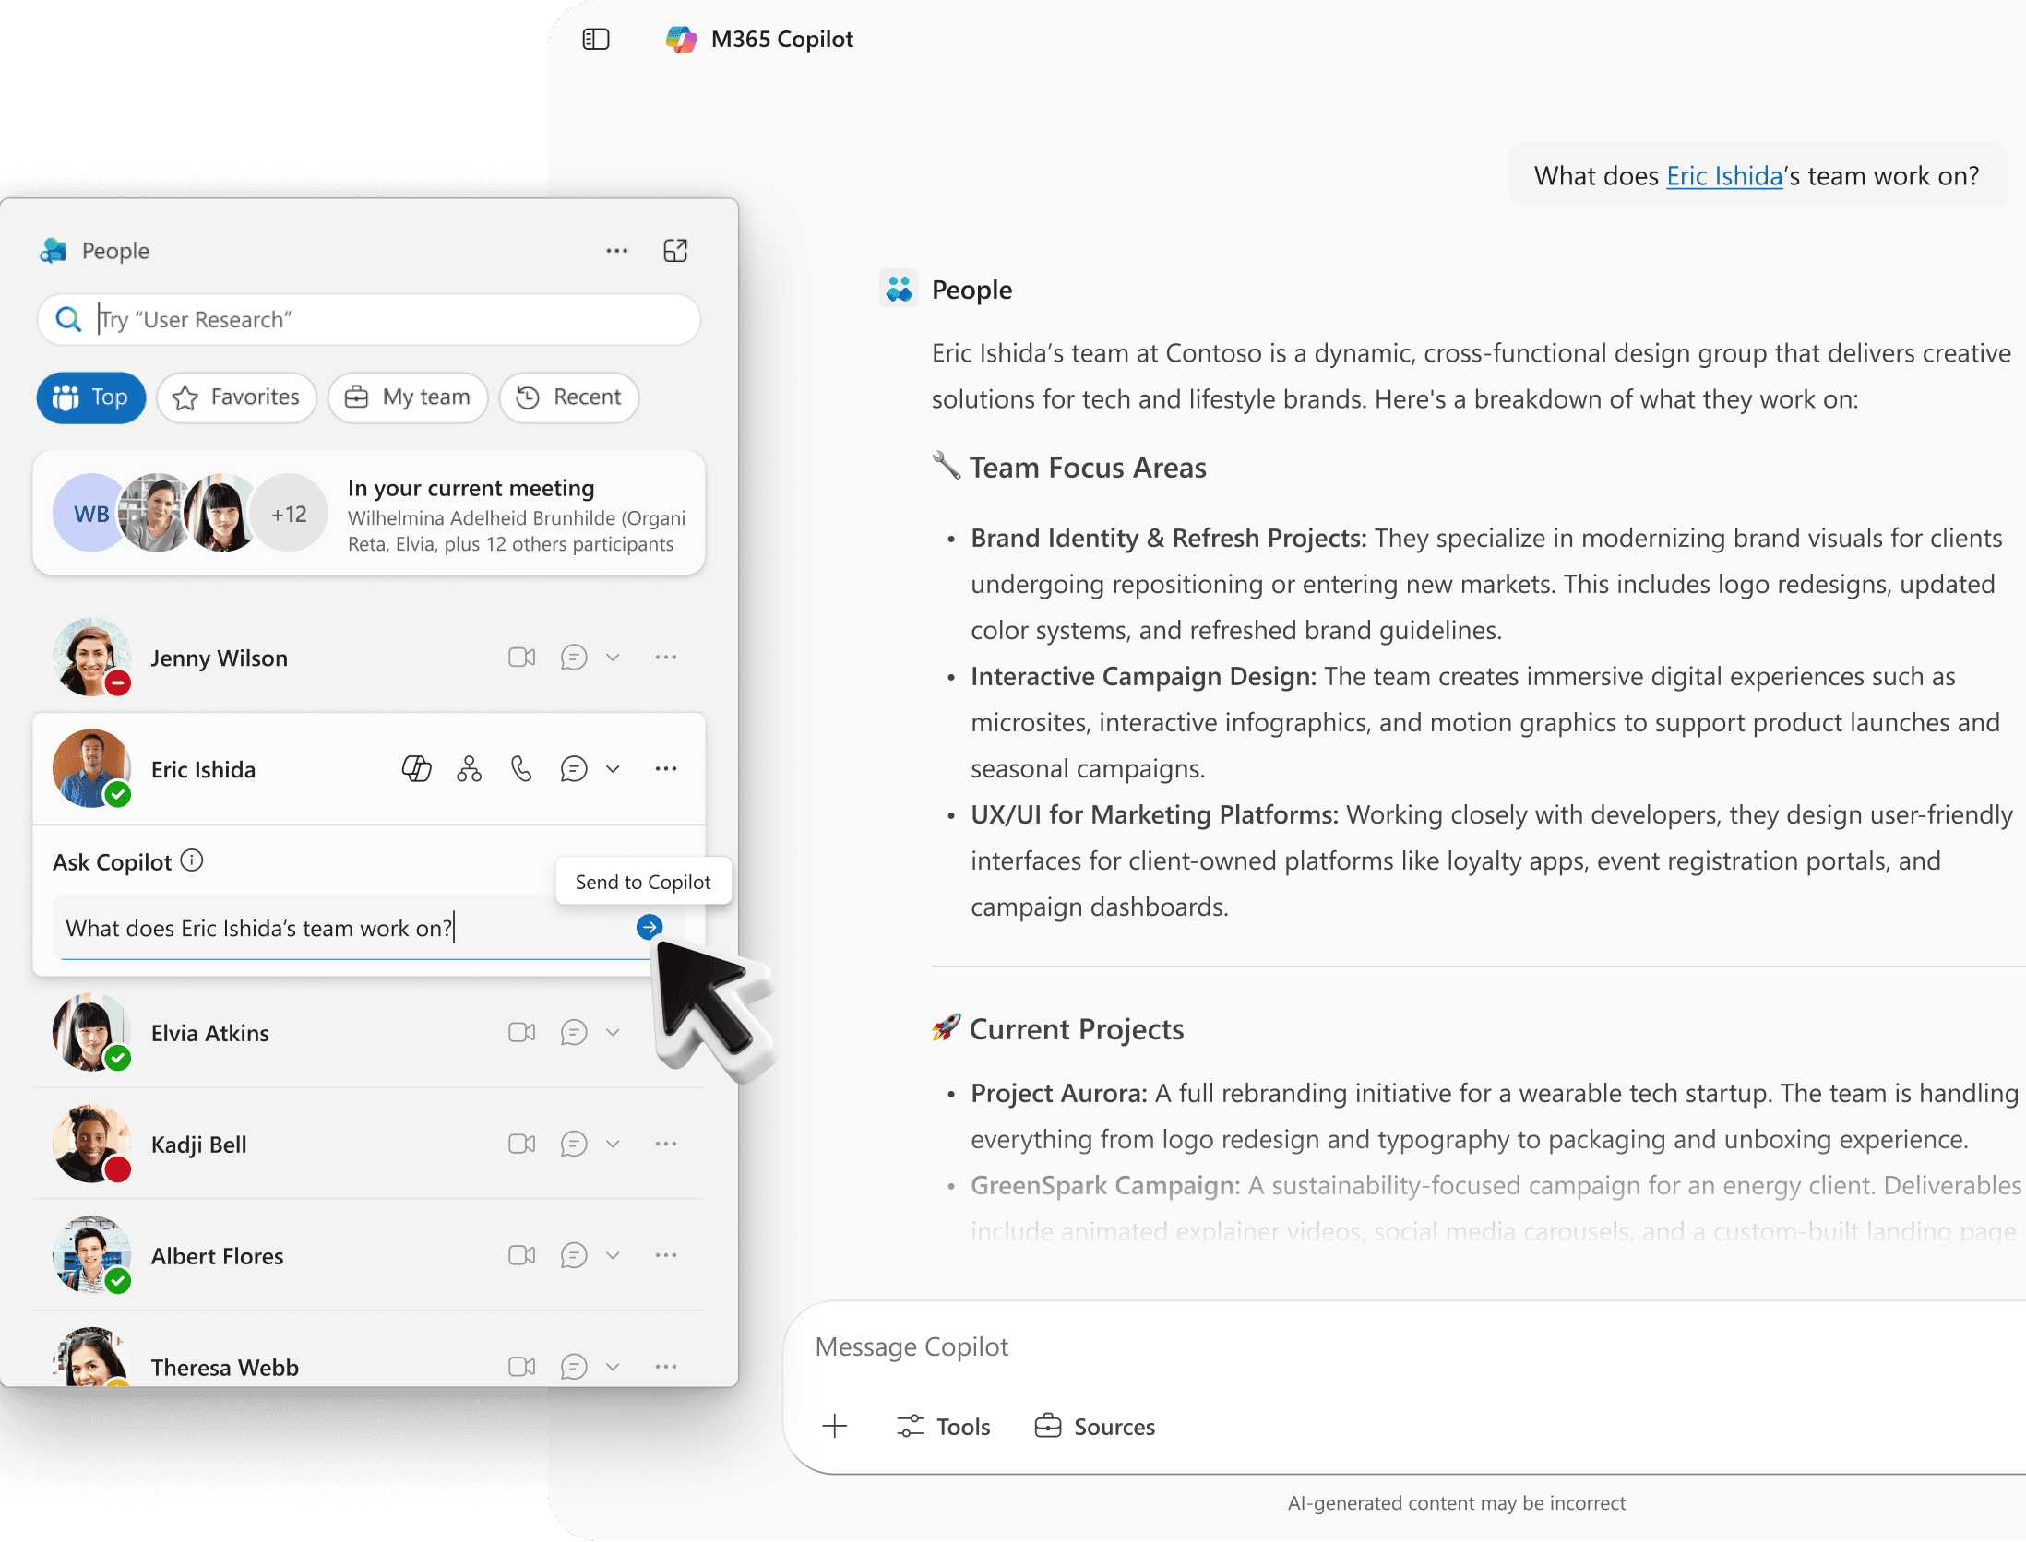Open chat with Kadji Bell
The image size is (2026, 1542).
(x=574, y=1145)
